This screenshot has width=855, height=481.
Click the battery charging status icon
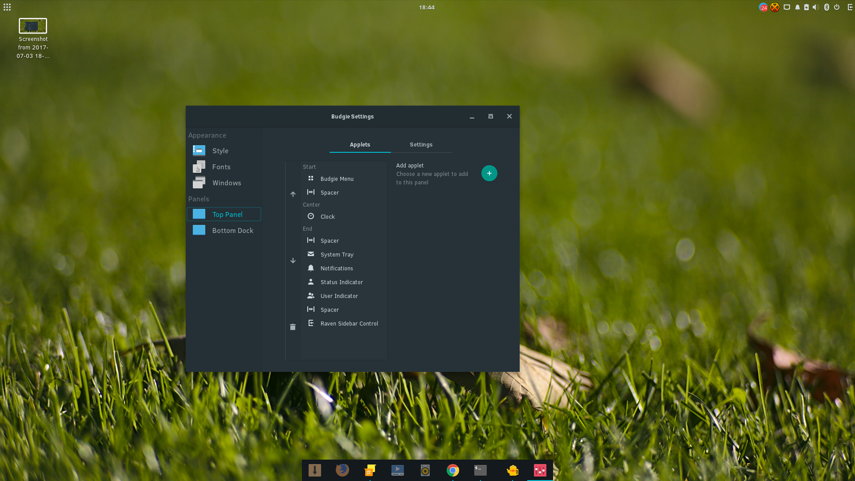(806, 7)
